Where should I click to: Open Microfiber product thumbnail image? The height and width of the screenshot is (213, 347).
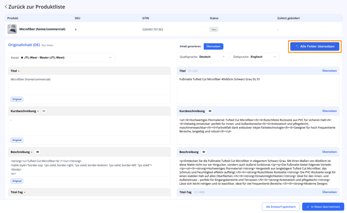tap(12, 29)
